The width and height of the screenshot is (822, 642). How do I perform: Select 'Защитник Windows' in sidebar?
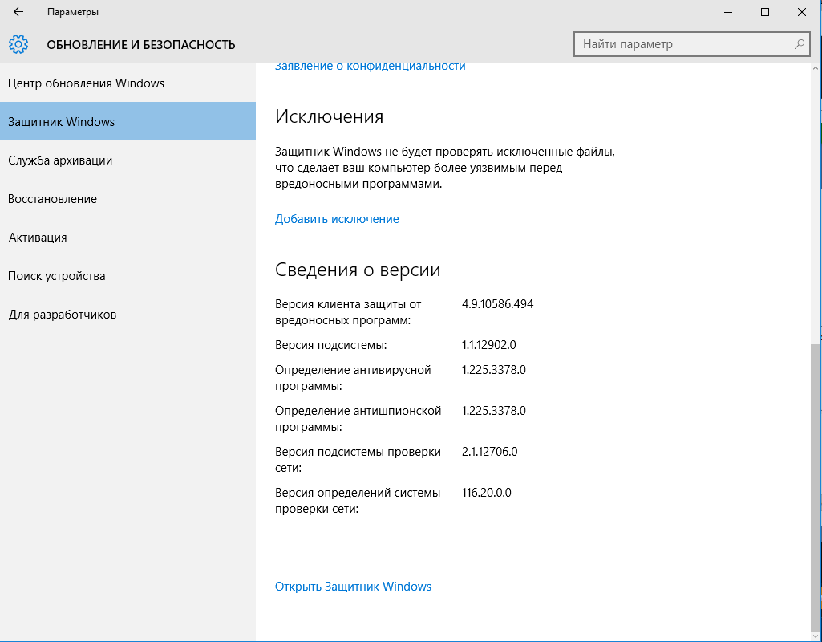click(128, 121)
